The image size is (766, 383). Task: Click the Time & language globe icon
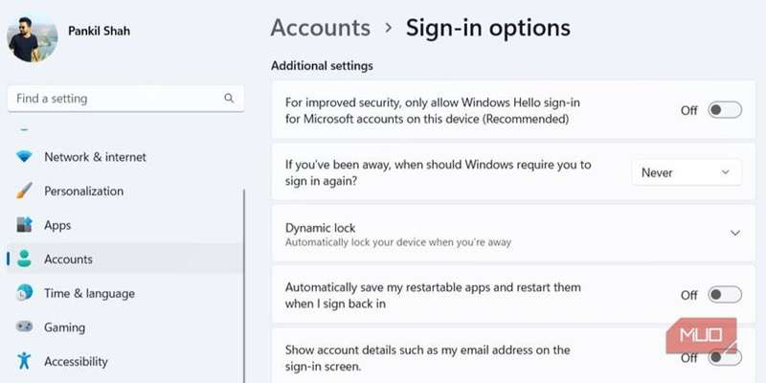24,294
